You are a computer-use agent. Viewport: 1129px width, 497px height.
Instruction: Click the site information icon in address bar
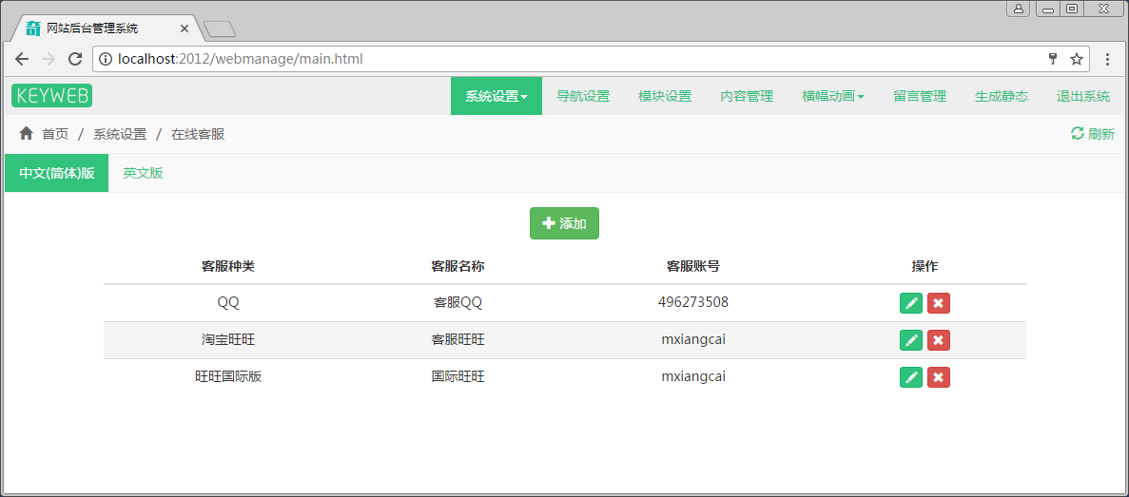point(106,59)
